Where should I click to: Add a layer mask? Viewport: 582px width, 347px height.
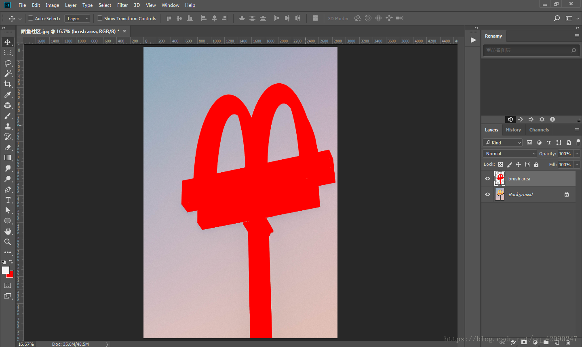pyautogui.click(x=524, y=342)
